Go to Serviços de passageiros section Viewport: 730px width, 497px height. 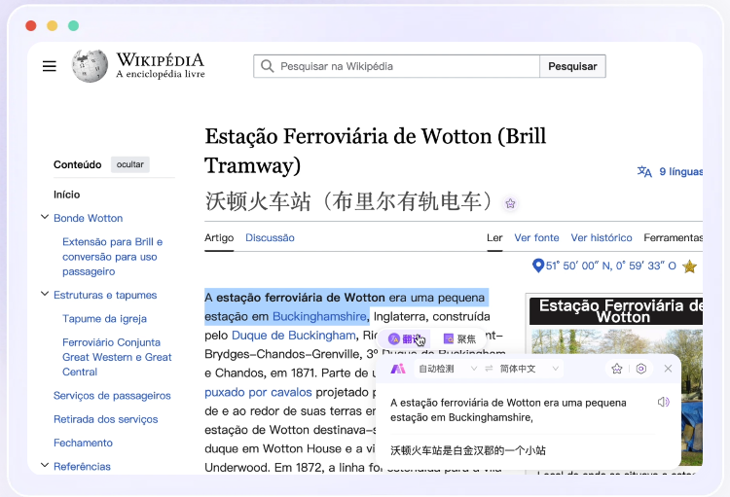coord(112,396)
